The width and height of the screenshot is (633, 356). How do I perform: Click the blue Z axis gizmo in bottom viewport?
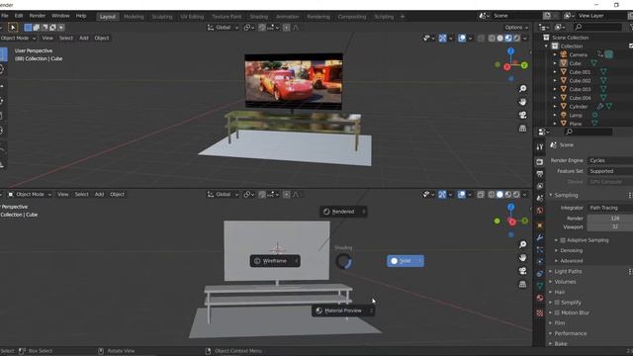510,207
